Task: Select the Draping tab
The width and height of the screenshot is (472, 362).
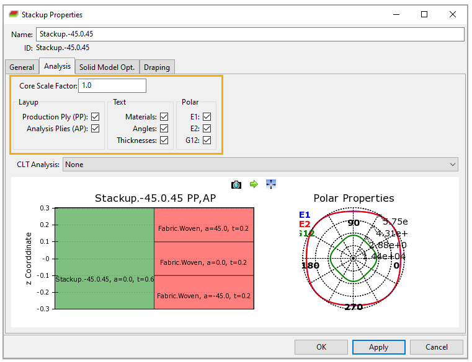Action: click(156, 67)
